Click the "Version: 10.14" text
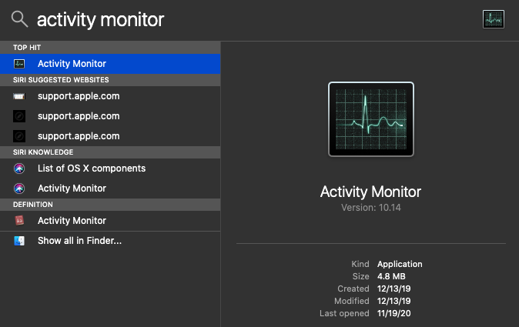Viewport: 519px width, 327px height. tap(371, 208)
